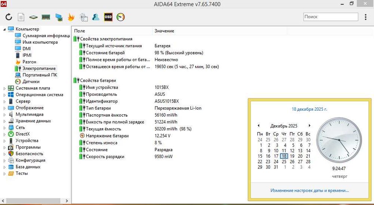This screenshot has width=374, height=205.
Task: Select the Имя устройства row
Action: tap(102, 87)
